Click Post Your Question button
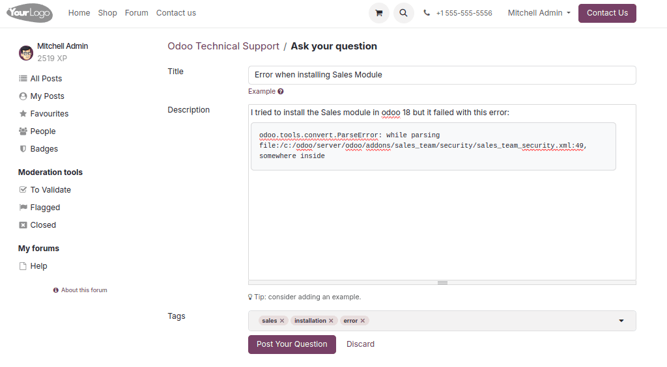This screenshot has width=667, height=367. pyautogui.click(x=292, y=344)
